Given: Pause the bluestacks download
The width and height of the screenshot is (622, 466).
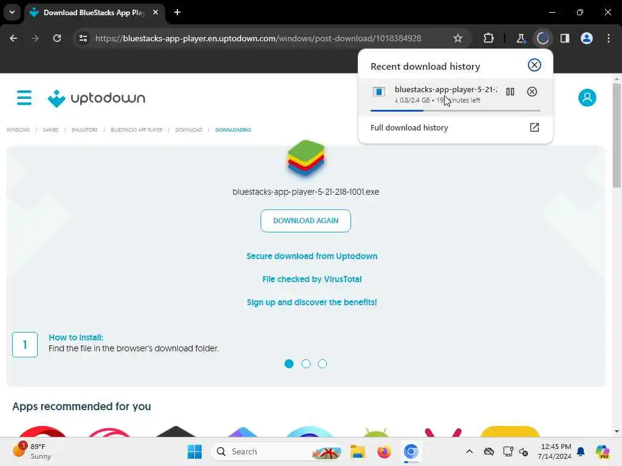Looking at the screenshot, I should click(x=510, y=92).
